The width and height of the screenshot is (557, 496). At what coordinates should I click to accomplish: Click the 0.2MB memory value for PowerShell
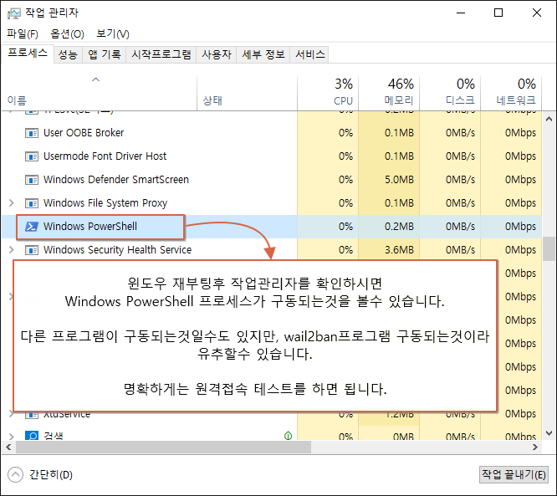[x=399, y=227]
